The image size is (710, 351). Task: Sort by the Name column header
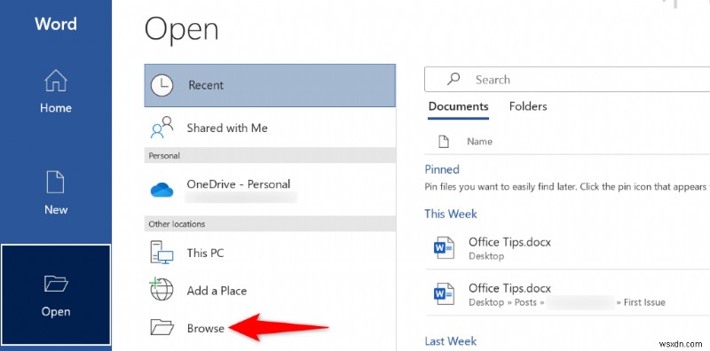[x=479, y=142]
